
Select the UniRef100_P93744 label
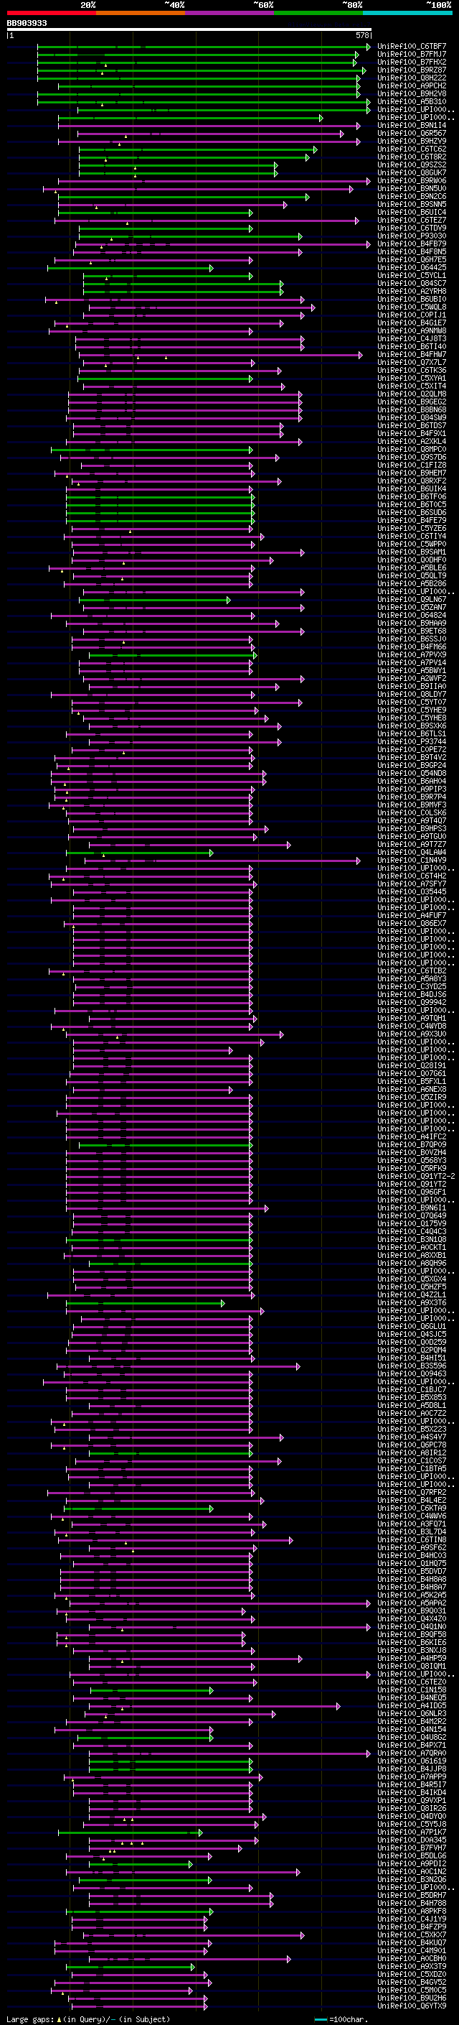click(412, 742)
